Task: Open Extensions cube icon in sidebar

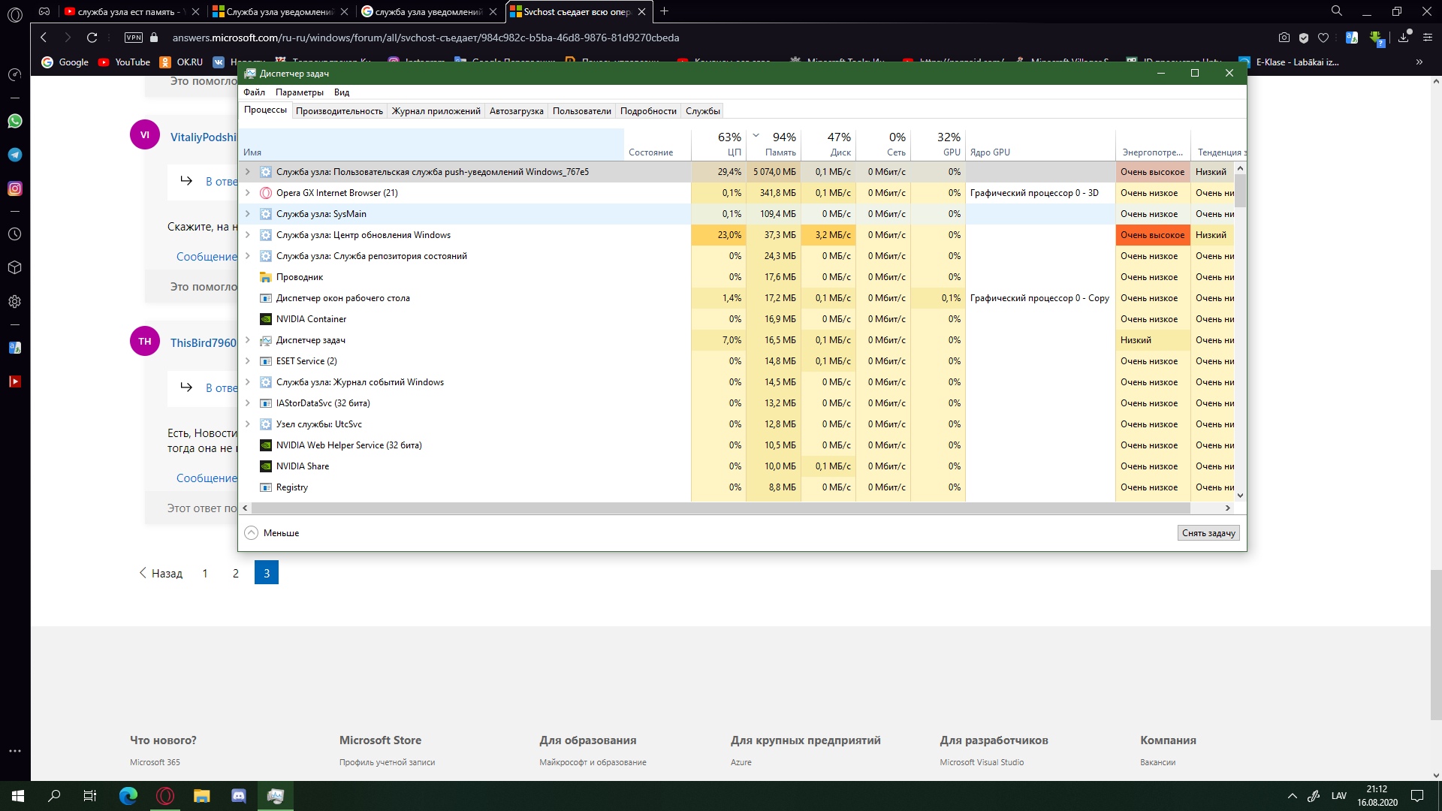Action: click(x=14, y=267)
